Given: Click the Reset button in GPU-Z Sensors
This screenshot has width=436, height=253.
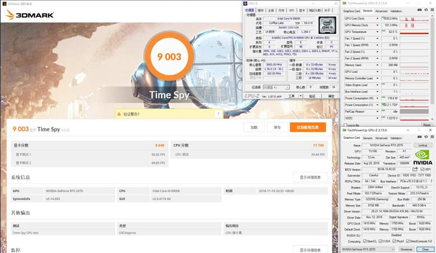Looking at the screenshot, I should point(427,125).
